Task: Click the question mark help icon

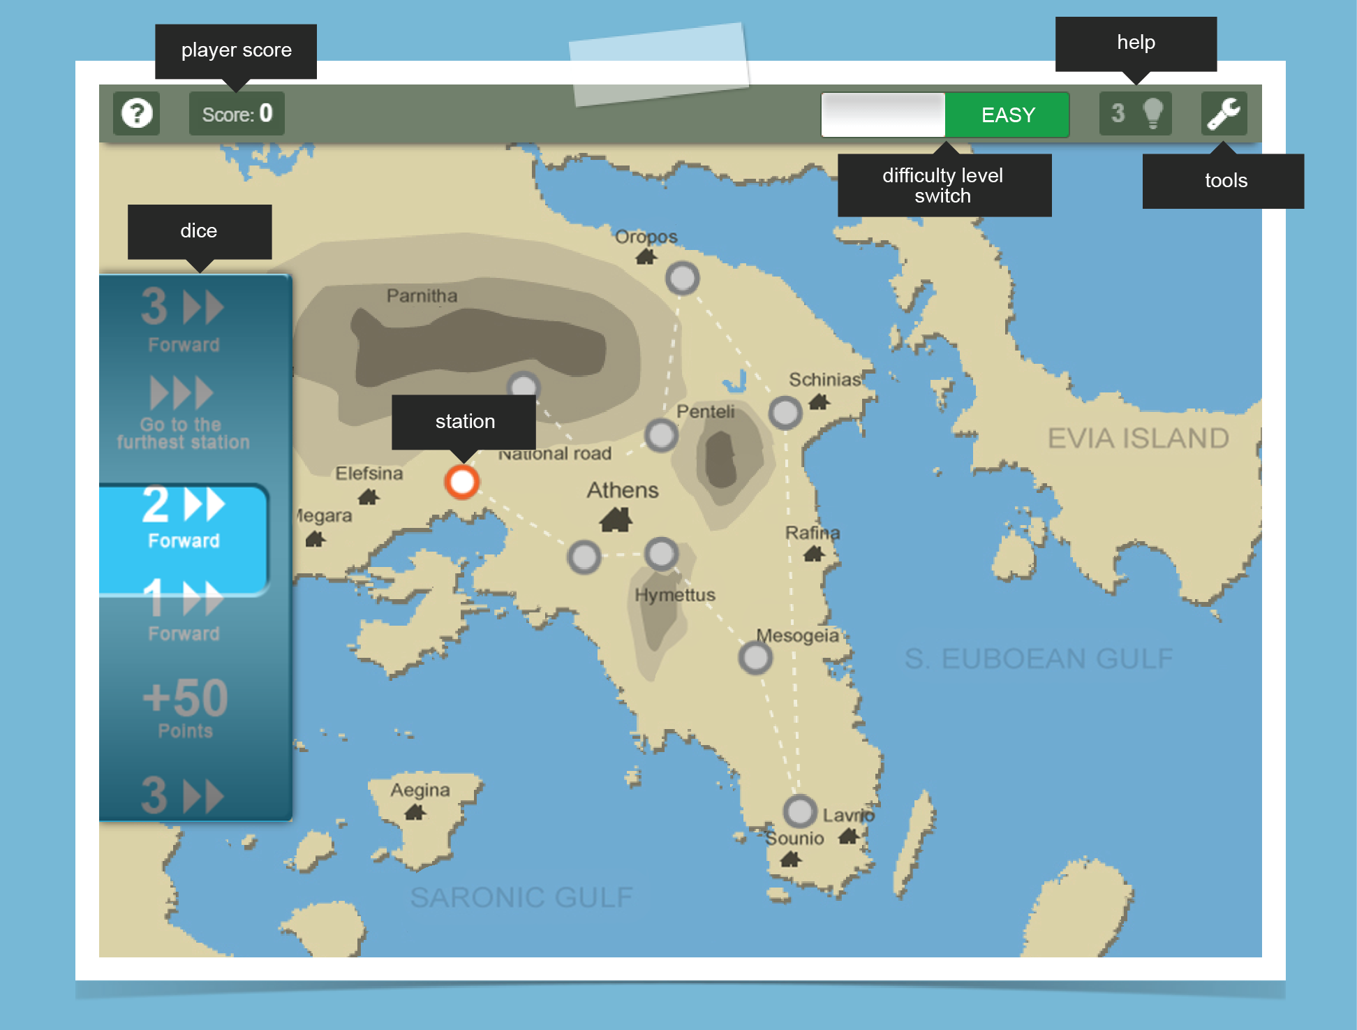Action: point(137,113)
